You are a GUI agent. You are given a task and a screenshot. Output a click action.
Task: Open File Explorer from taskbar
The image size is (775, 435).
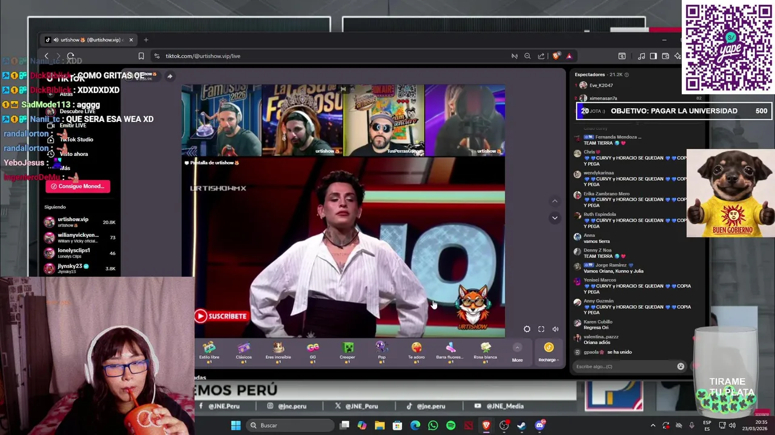[380, 425]
